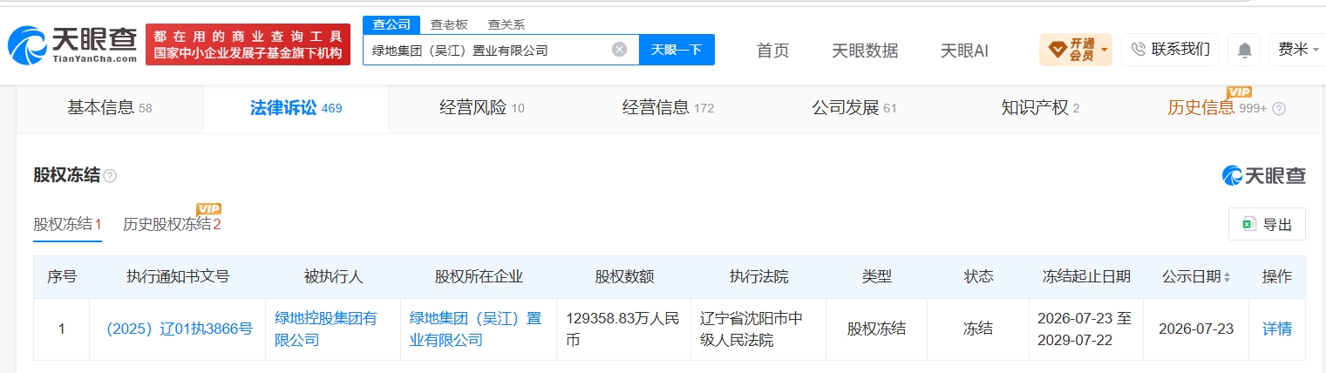This screenshot has height=373, width=1326.
Task: Switch to the 查关系 search tab
Action: point(506,24)
